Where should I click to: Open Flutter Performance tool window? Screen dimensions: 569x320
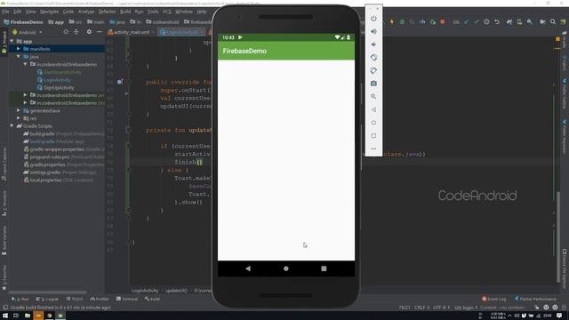coord(535,299)
